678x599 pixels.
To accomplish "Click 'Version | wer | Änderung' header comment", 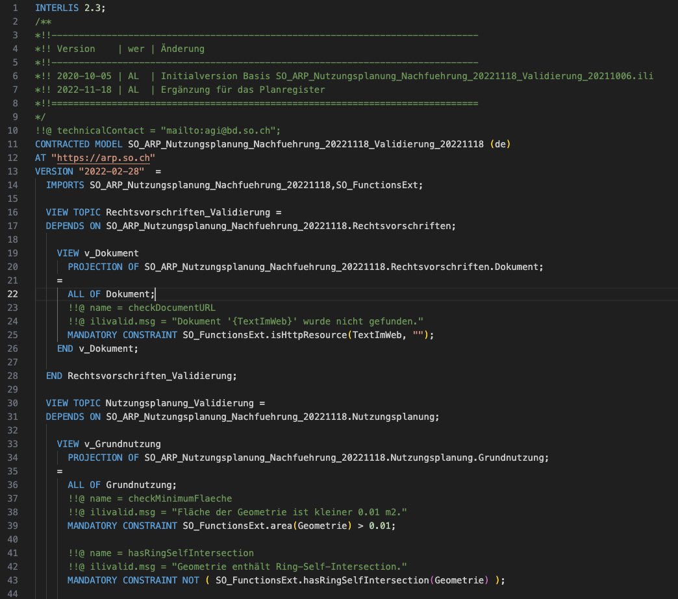I will 131,49.
